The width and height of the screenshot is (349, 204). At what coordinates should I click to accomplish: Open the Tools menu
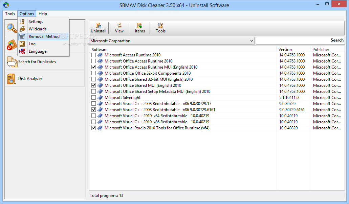pyautogui.click(x=10, y=14)
